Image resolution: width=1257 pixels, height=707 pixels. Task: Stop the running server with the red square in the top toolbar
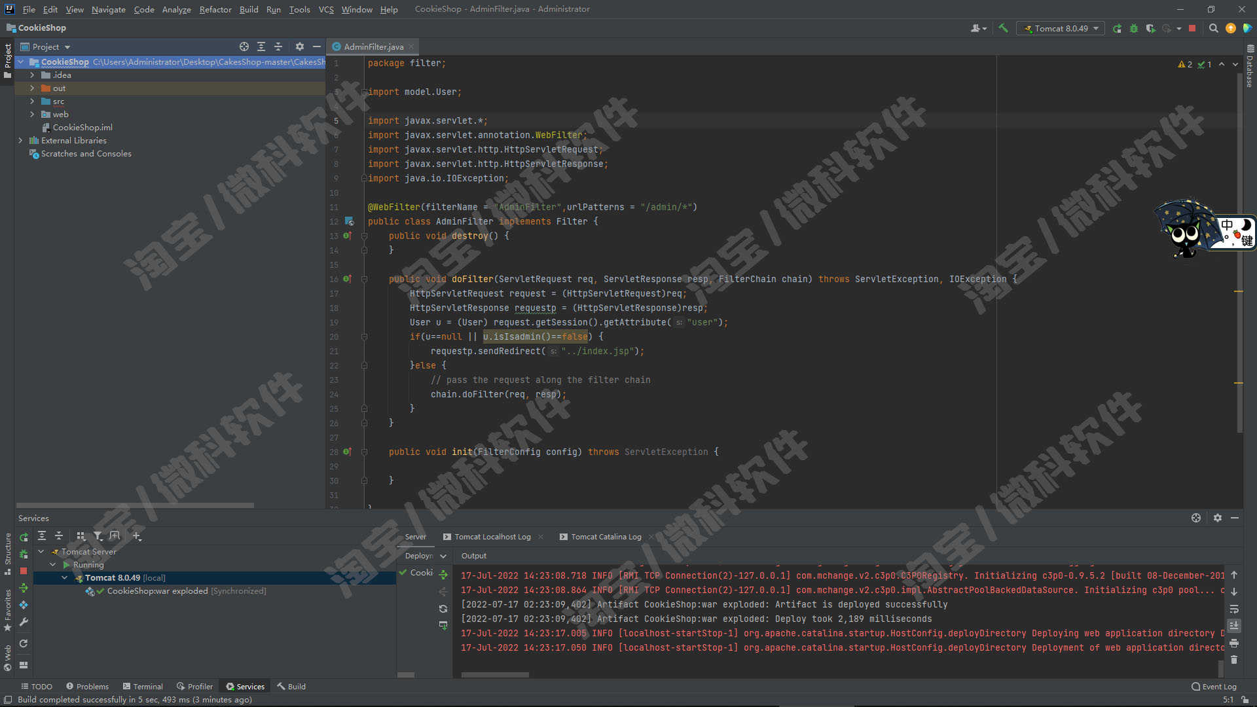tap(1192, 28)
